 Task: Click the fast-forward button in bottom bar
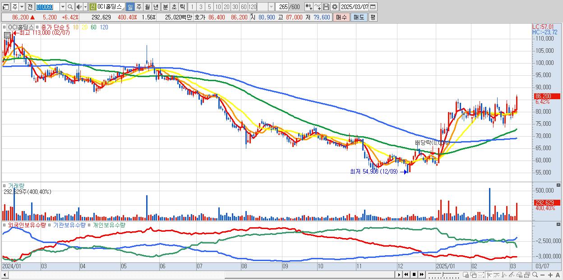[422, 275]
